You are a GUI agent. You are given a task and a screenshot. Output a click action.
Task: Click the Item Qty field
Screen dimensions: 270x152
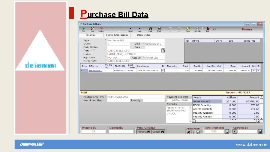tap(154, 100)
